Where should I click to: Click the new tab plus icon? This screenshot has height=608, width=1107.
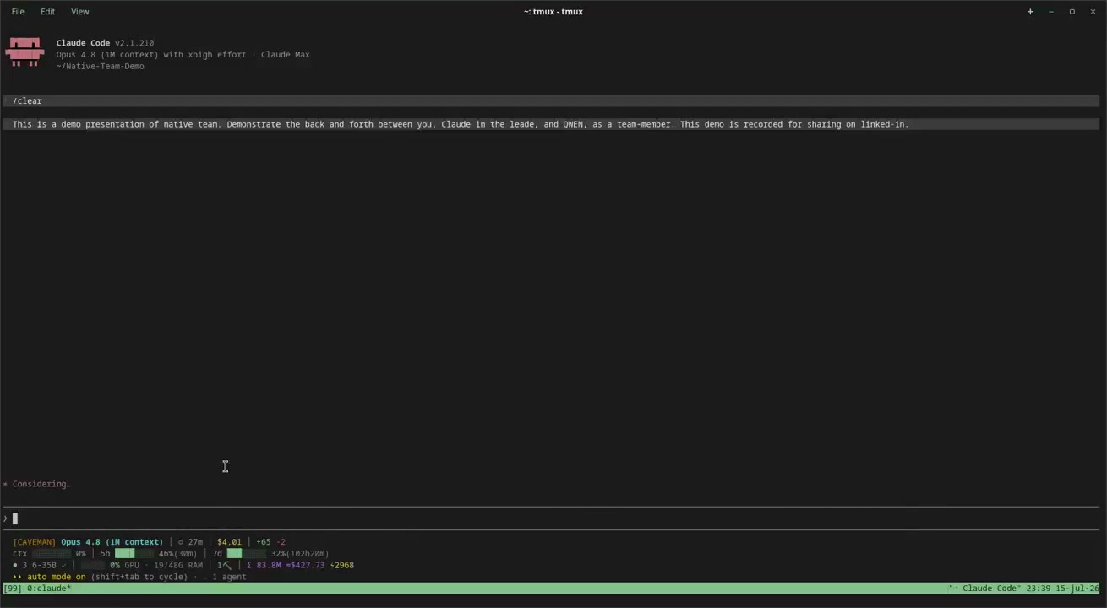tap(1030, 12)
